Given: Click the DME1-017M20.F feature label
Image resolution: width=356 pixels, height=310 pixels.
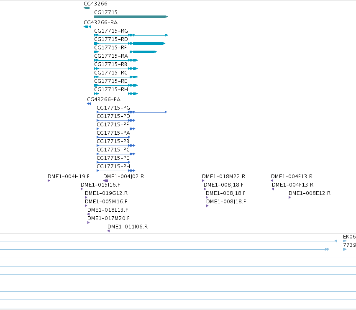Looking at the screenshot, I should tap(108, 218).
